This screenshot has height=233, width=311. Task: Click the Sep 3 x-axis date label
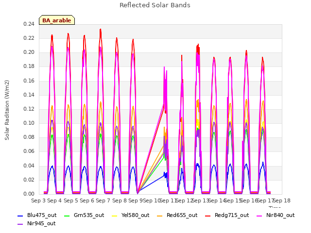38,200
